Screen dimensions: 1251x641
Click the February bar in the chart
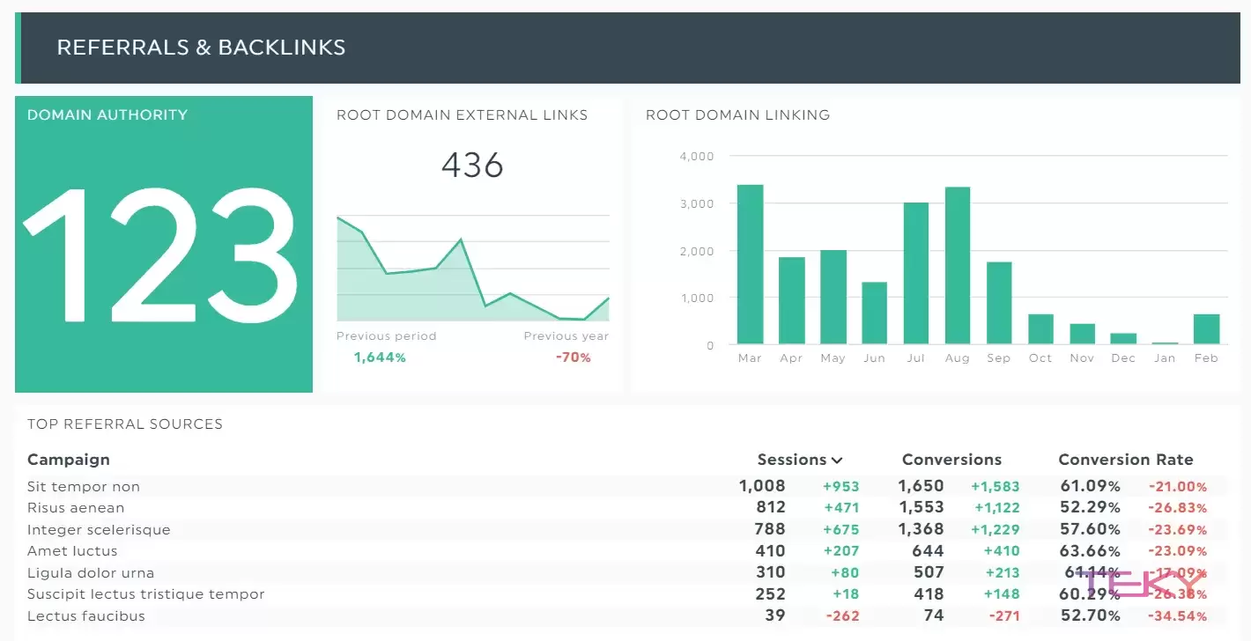click(1206, 328)
